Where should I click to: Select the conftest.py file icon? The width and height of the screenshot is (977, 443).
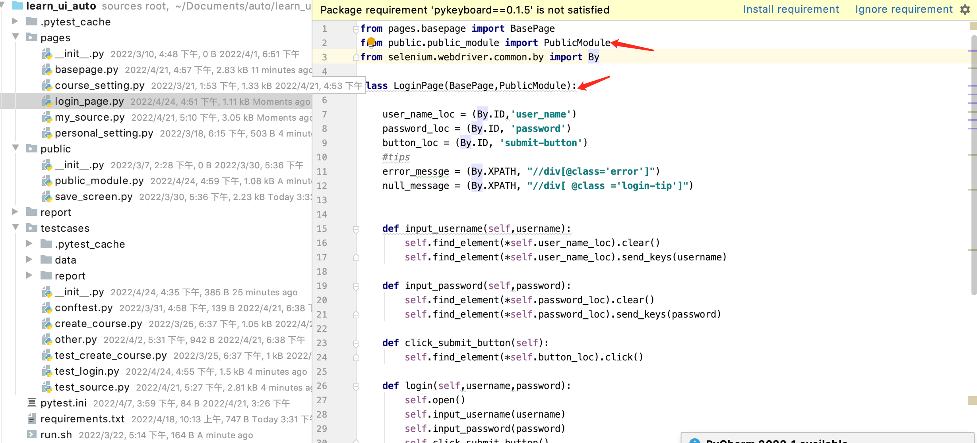47,308
